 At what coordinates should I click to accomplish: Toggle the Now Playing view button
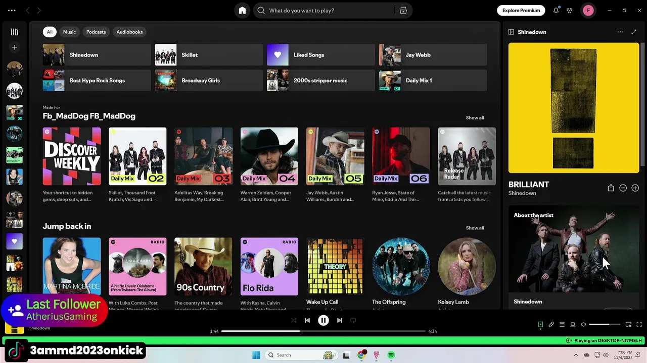pos(540,325)
